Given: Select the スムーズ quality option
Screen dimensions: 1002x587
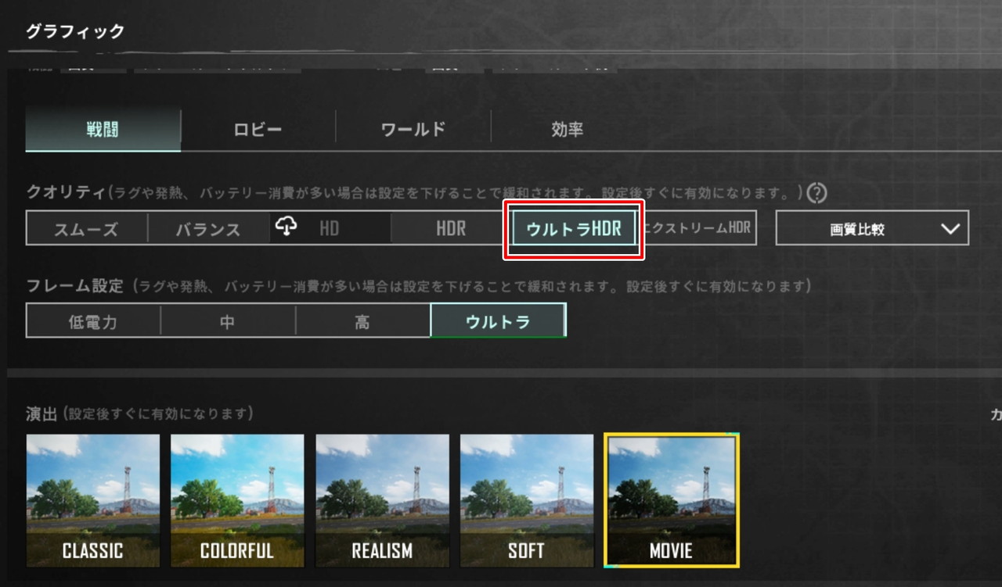Looking at the screenshot, I should pos(86,229).
